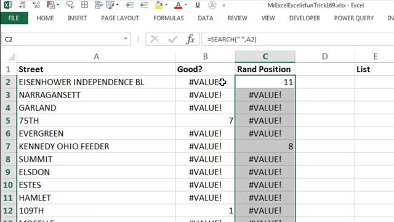This screenshot has width=394, height=222.
Task: Select cell GARLAND
Action: pyautogui.click(x=96, y=108)
